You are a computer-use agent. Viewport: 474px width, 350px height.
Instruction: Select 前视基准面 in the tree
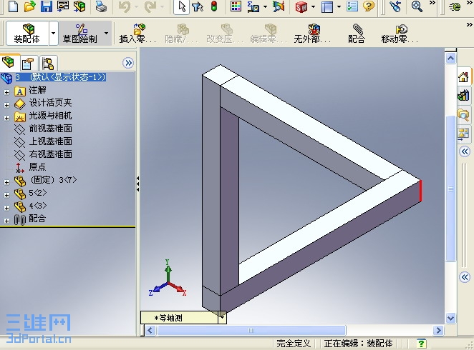pyautogui.click(x=51, y=129)
